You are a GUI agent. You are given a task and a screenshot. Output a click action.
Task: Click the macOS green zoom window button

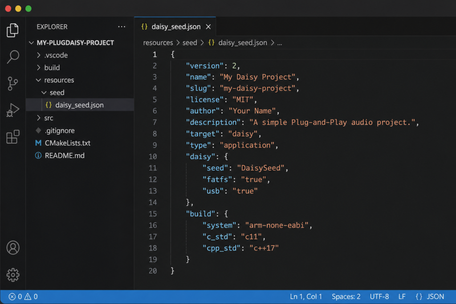click(x=28, y=9)
